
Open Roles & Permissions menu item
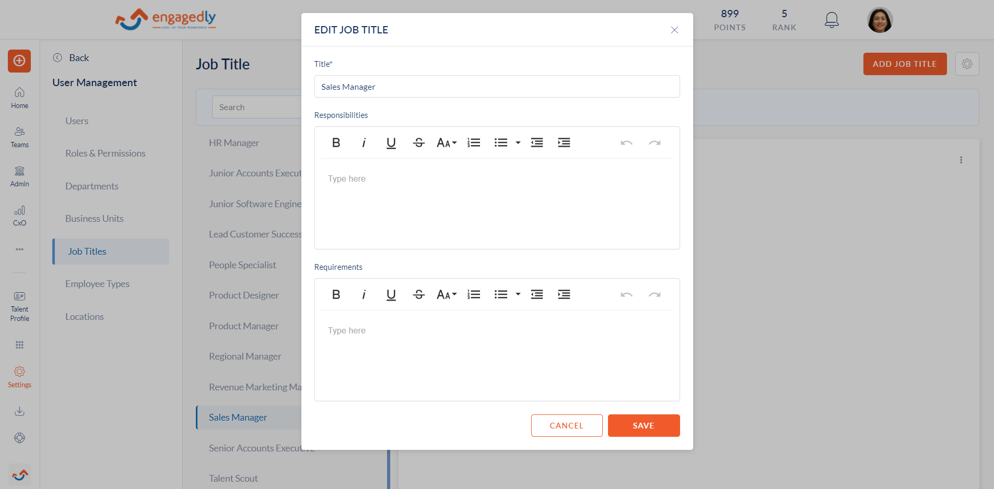tap(106, 153)
